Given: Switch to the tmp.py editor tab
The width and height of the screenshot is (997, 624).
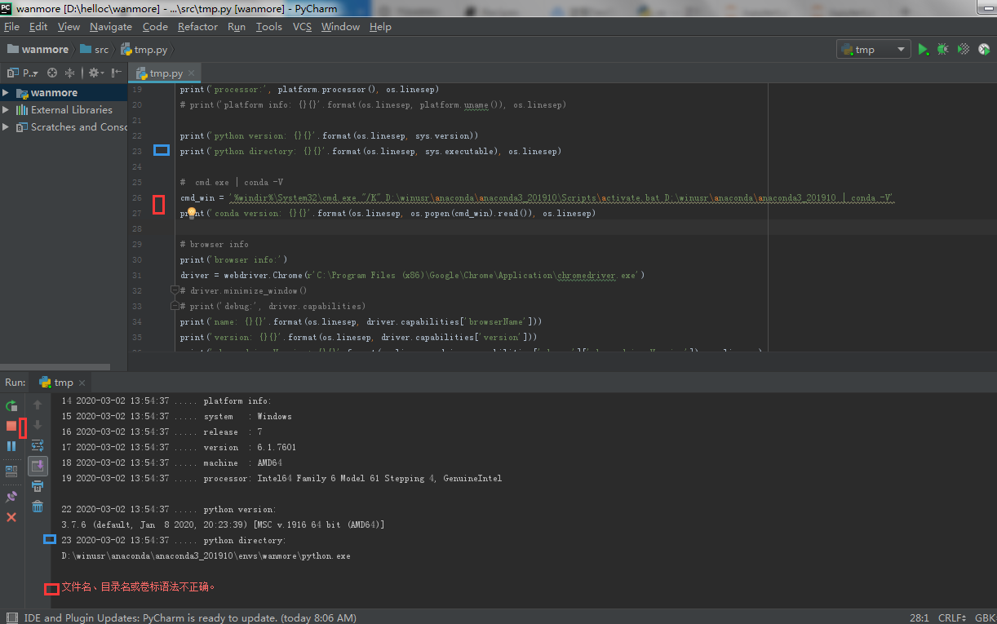Looking at the screenshot, I should point(166,73).
